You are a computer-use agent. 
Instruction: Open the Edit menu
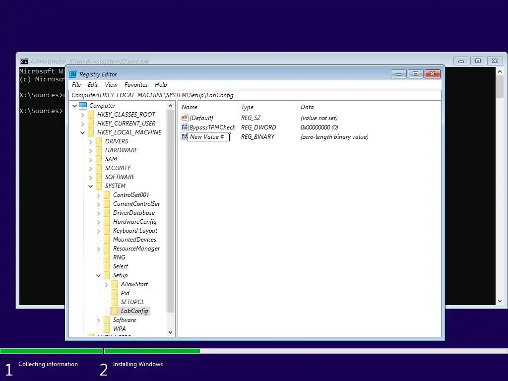point(93,85)
